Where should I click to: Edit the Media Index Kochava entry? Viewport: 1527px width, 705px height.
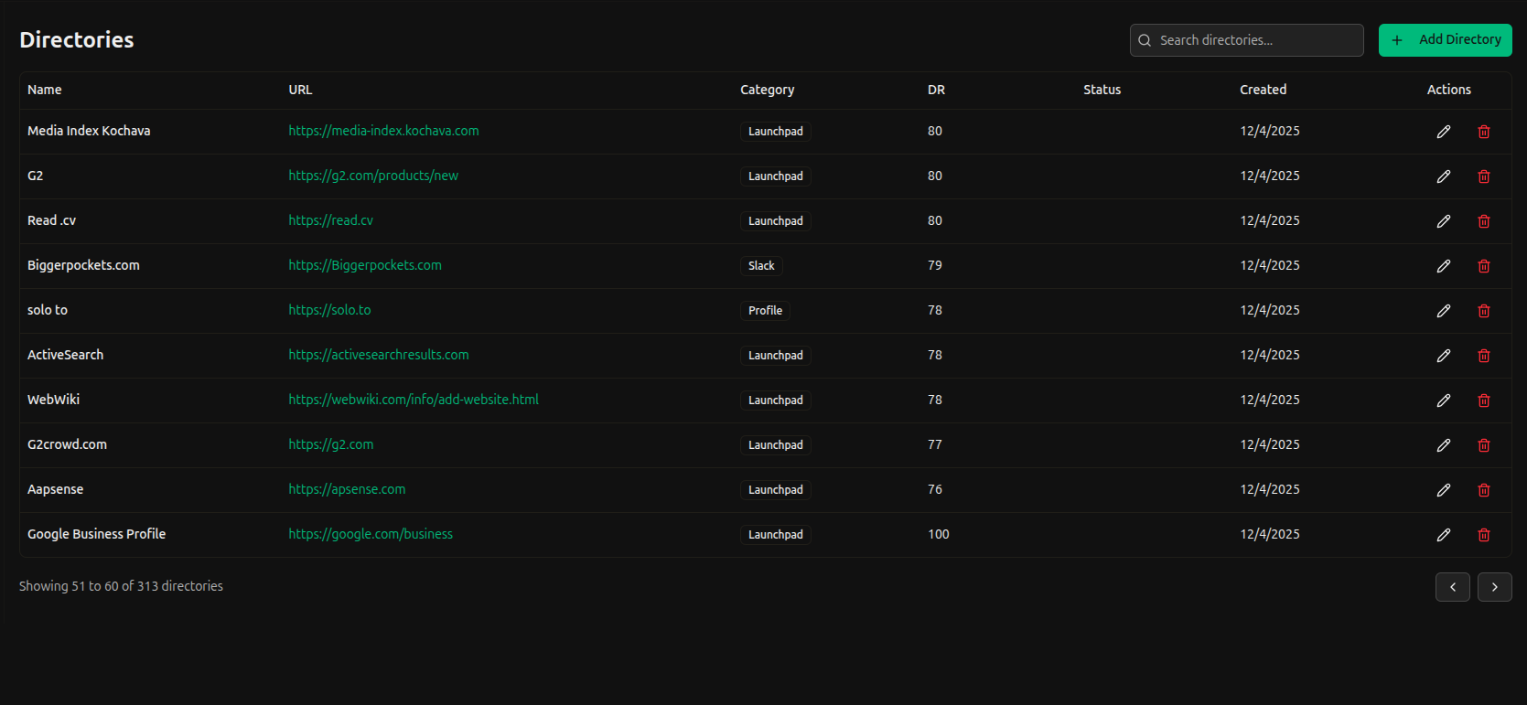point(1443,132)
